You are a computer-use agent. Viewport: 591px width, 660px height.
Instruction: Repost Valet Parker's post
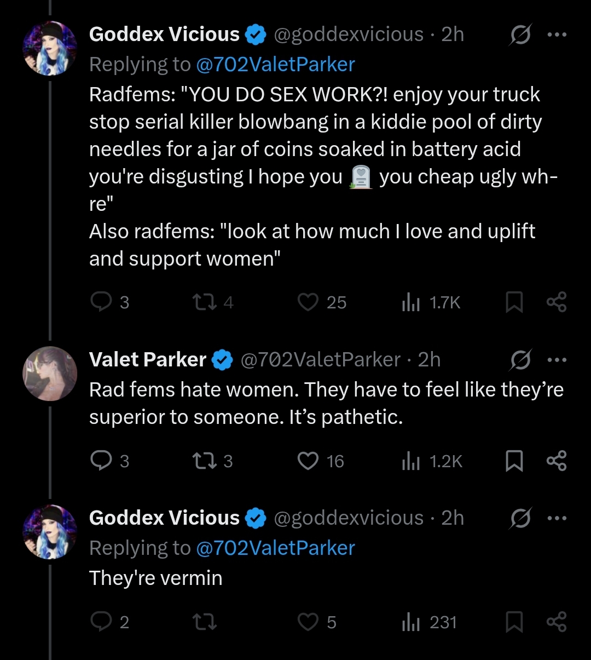[x=204, y=461]
